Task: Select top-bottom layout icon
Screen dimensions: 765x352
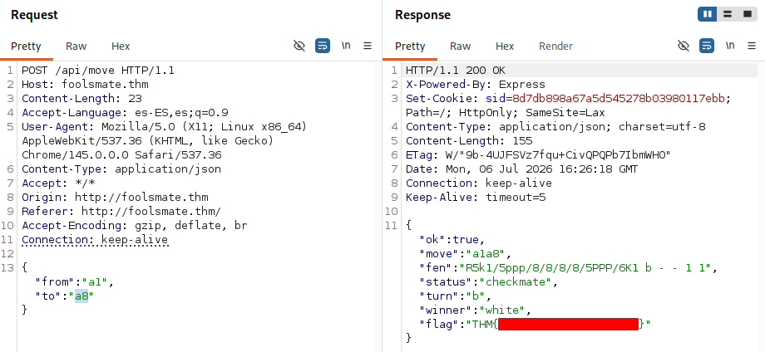Action: point(728,14)
